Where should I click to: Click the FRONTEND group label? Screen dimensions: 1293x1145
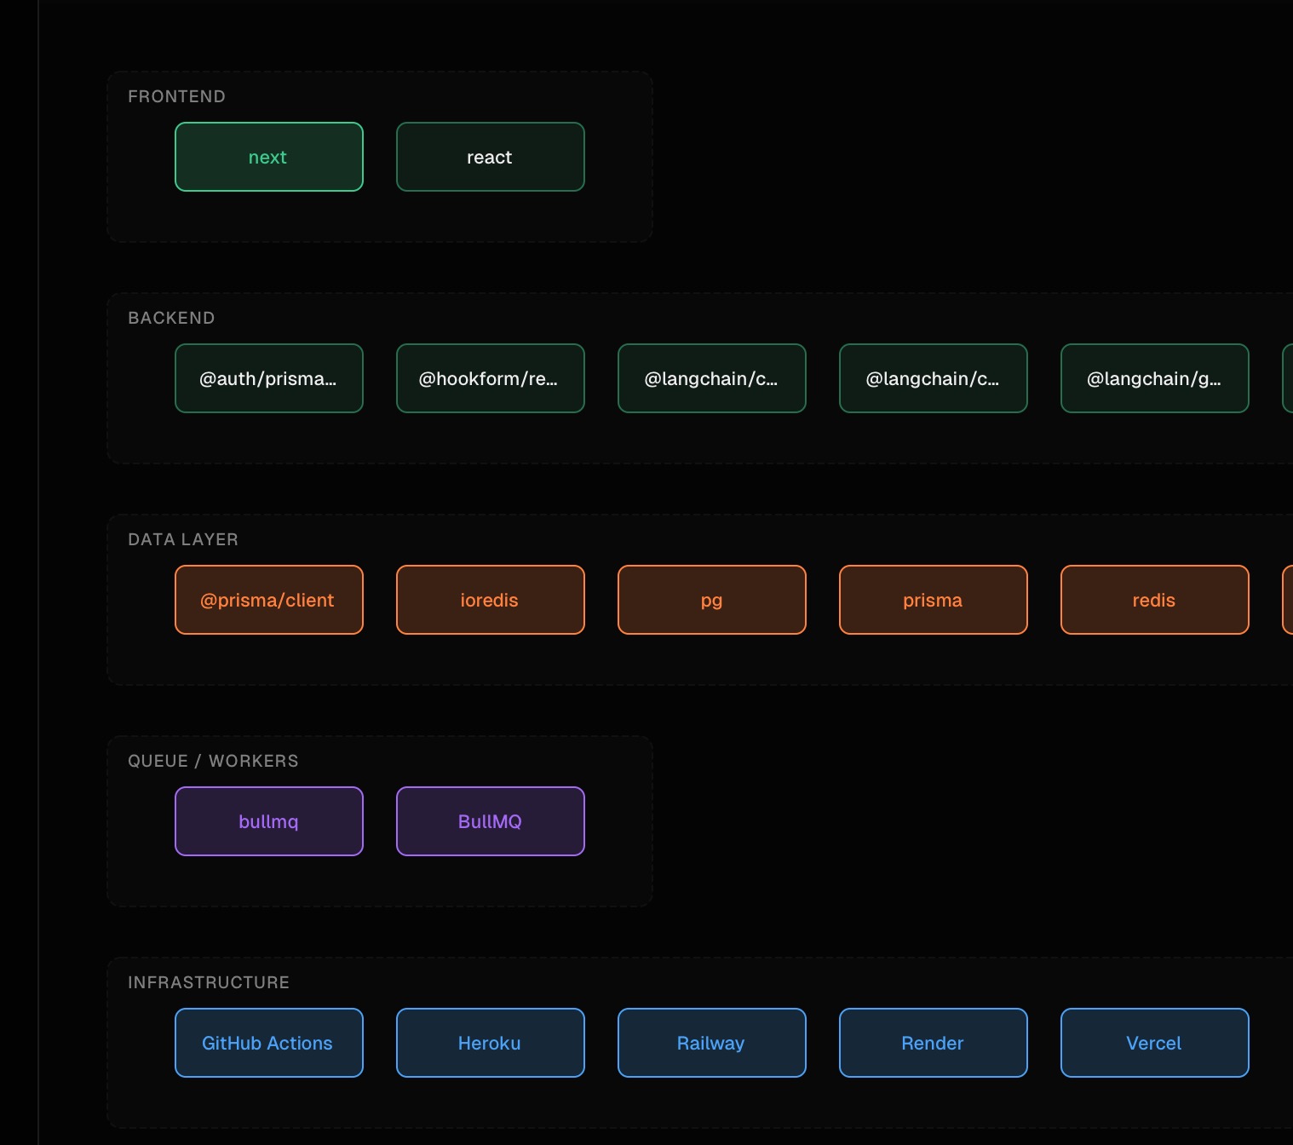pyautogui.click(x=176, y=96)
